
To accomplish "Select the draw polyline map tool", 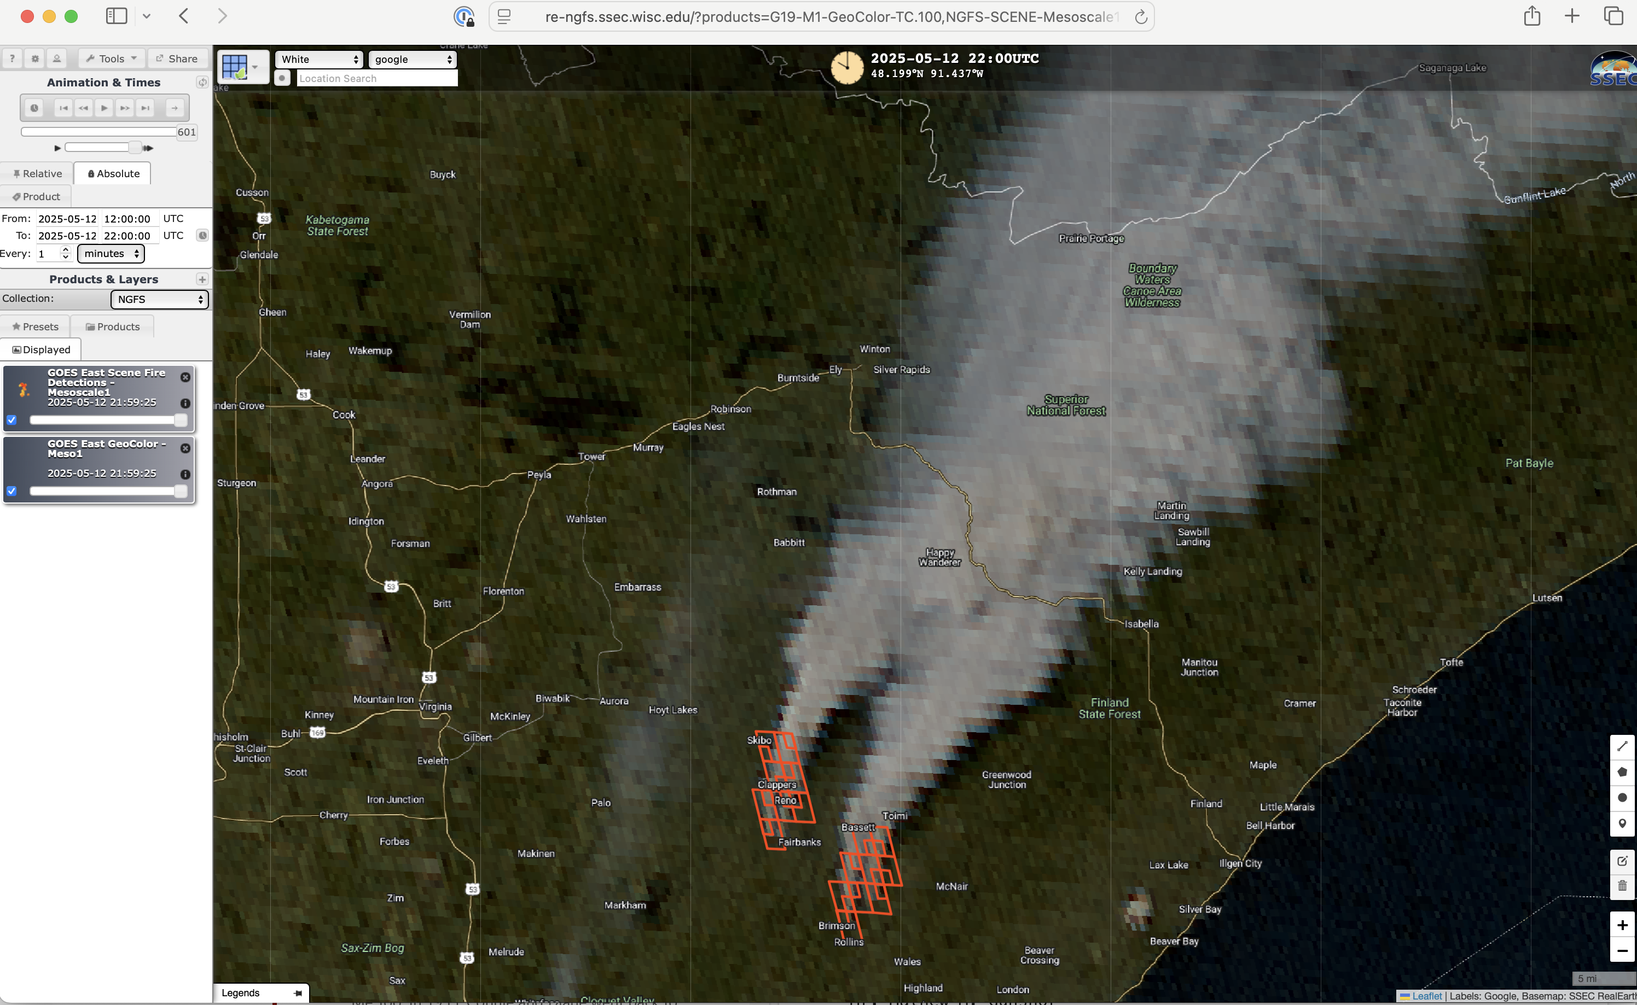I will 1622,746.
